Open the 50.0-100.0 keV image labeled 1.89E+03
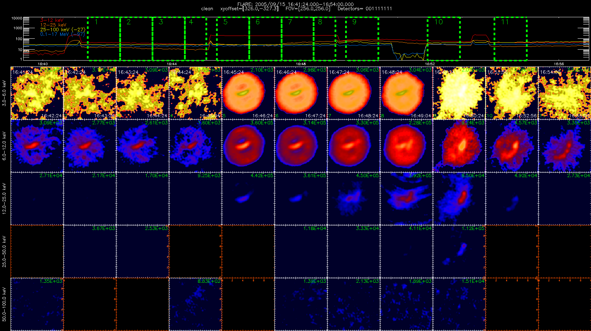591x331 pixels. (x=406, y=304)
